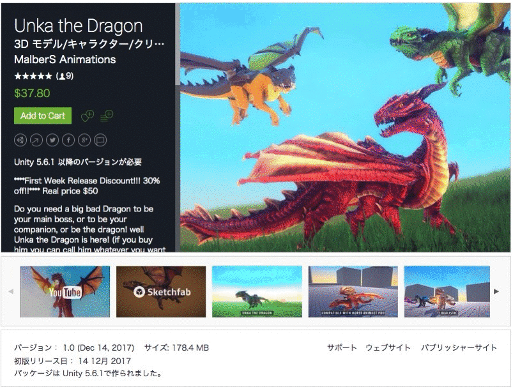Select the YouTube video thumbnail

pyautogui.click(x=65, y=291)
